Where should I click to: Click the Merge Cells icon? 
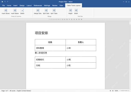coord(38,10)
